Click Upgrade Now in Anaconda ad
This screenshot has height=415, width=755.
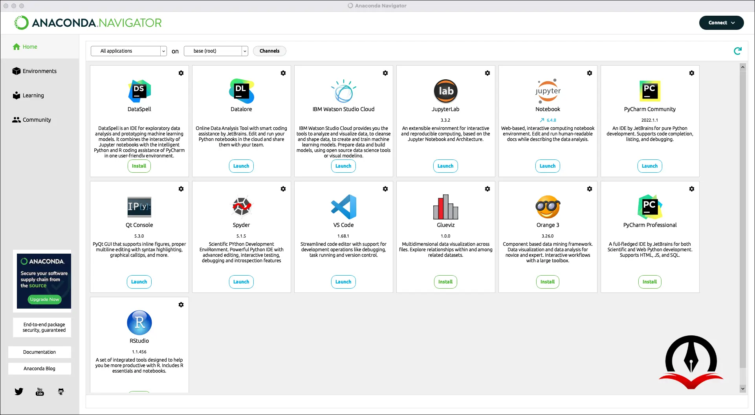(x=44, y=299)
